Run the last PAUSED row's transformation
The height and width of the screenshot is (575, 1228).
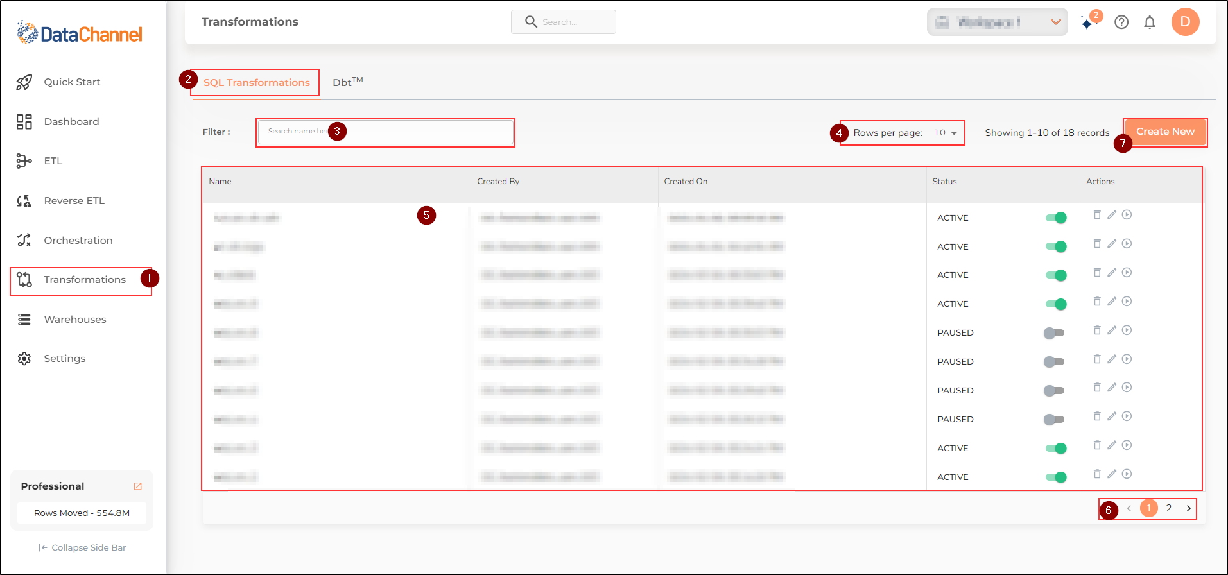pyautogui.click(x=1127, y=416)
